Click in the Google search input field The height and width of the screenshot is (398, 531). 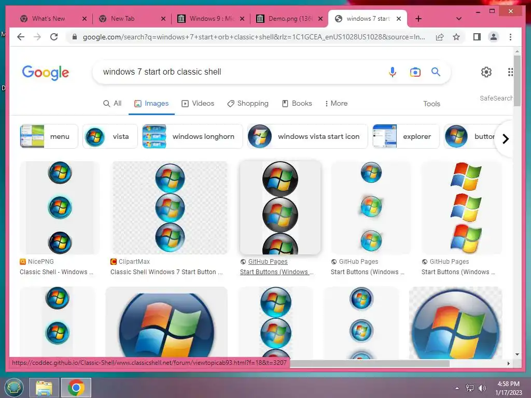point(241,72)
